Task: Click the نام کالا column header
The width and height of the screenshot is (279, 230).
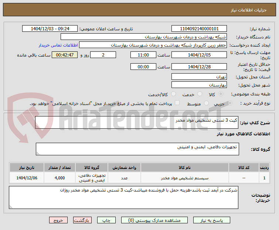Action: point(184,168)
